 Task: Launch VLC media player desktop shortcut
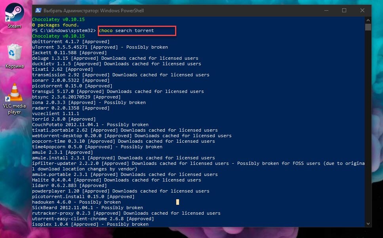pyautogui.click(x=14, y=99)
